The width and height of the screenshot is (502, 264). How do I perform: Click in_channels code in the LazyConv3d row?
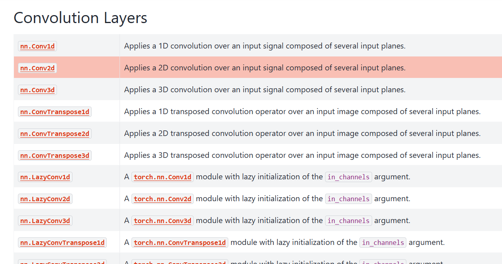349,221
